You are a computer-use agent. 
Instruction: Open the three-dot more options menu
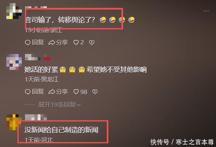[206, 11]
